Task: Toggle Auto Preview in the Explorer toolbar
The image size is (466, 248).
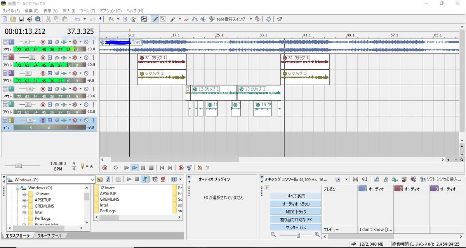Action: (145, 179)
